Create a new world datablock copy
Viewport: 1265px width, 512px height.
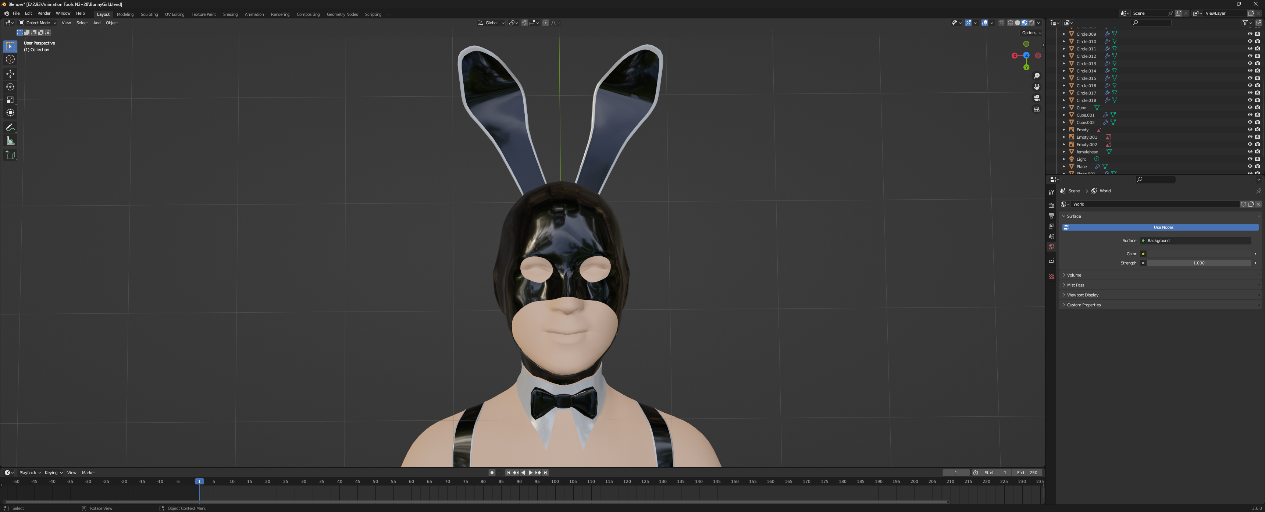(x=1251, y=205)
